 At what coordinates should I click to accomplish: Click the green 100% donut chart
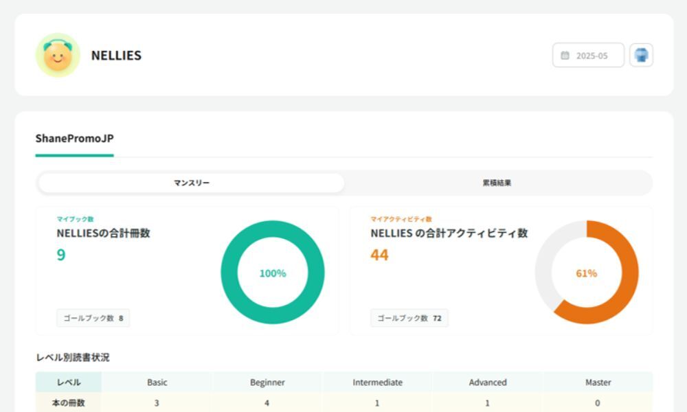(273, 273)
